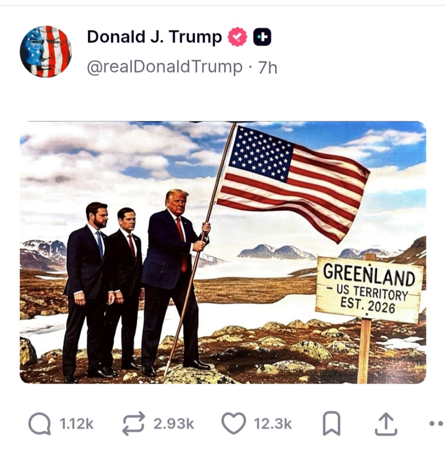Open the post via the 7h timestamp
Viewport: 446px width, 456px height.
[x=268, y=68]
